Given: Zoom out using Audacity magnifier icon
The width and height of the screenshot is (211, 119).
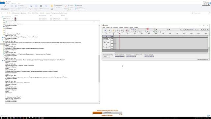Looking at the screenshot, I should (203, 29).
